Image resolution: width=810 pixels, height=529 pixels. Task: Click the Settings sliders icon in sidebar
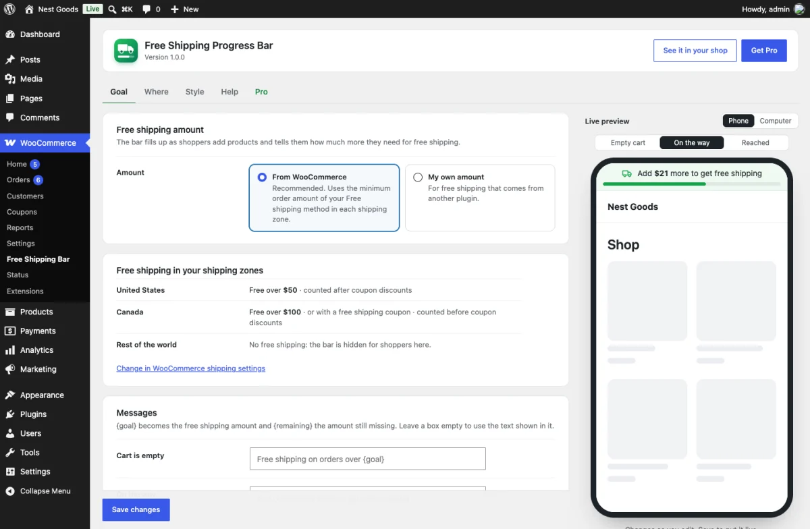point(10,472)
